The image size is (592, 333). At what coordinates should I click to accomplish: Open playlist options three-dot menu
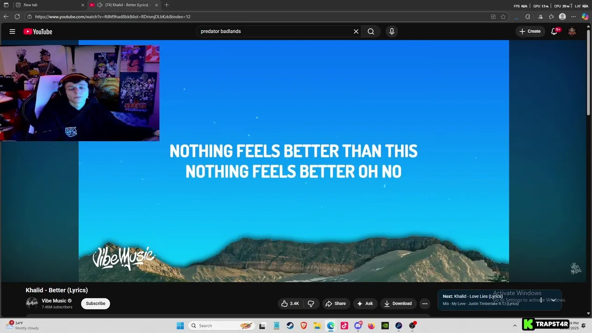click(x=541, y=300)
